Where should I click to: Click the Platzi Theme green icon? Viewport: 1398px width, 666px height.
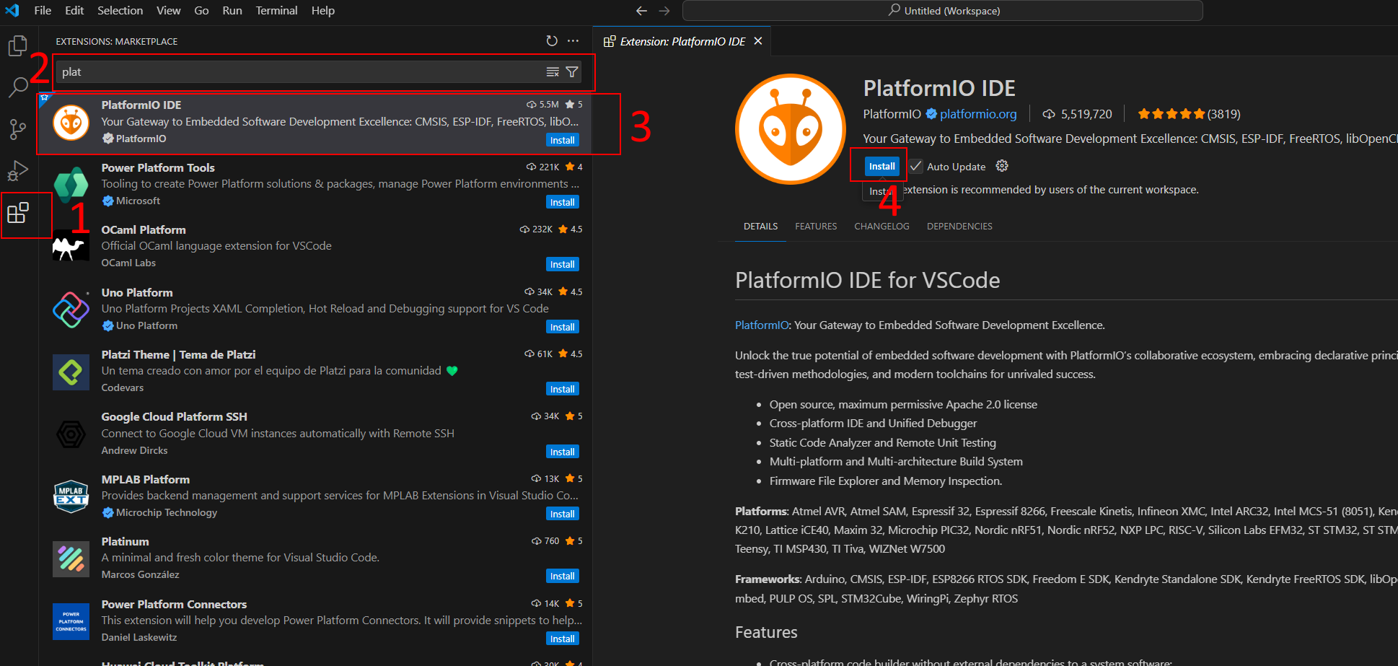tap(71, 372)
